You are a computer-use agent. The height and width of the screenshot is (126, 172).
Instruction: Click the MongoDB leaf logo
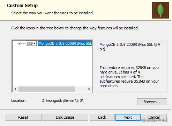point(160,10)
